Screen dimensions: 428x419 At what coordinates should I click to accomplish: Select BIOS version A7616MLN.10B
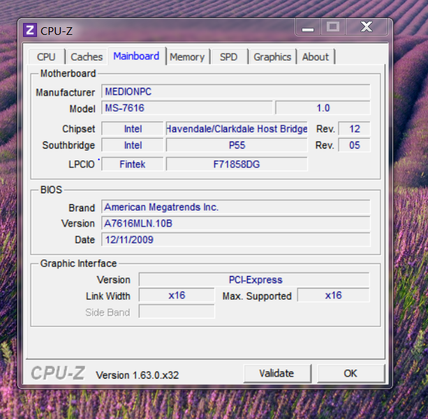click(x=235, y=223)
